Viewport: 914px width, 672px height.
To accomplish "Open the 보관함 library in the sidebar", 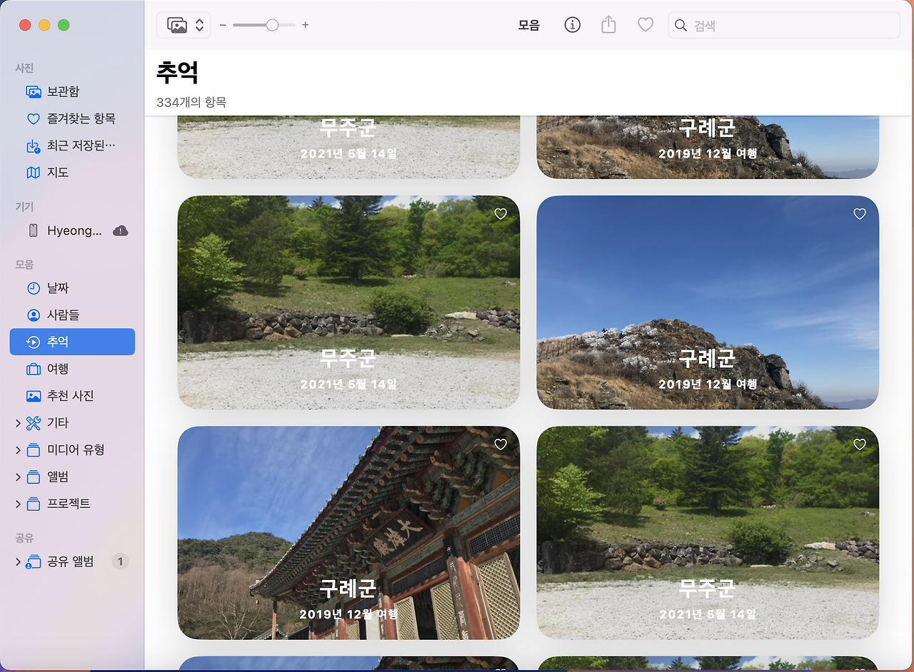I will [72, 91].
